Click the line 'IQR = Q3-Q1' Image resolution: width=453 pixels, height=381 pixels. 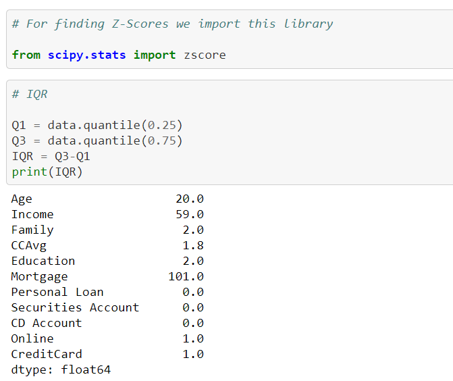(51, 157)
